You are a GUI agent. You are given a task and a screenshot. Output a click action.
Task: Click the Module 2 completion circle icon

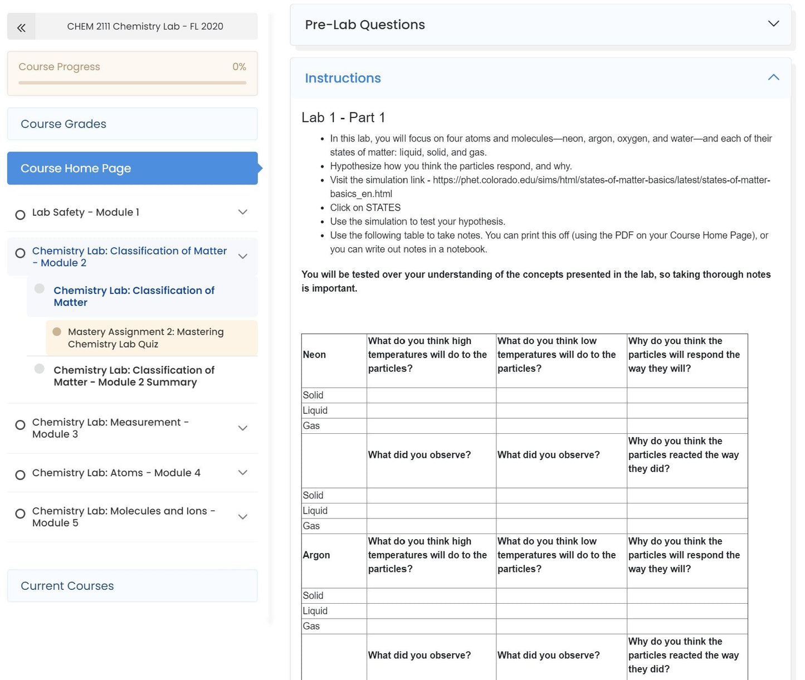click(x=20, y=253)
